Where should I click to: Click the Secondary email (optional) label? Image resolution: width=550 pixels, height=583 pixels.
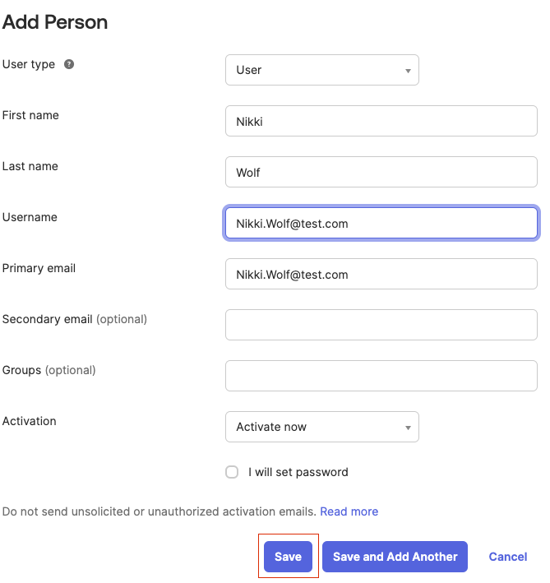[x=75, y=319]
